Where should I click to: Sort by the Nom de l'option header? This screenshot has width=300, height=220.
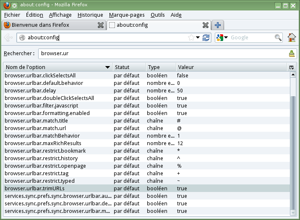point(58,67)
